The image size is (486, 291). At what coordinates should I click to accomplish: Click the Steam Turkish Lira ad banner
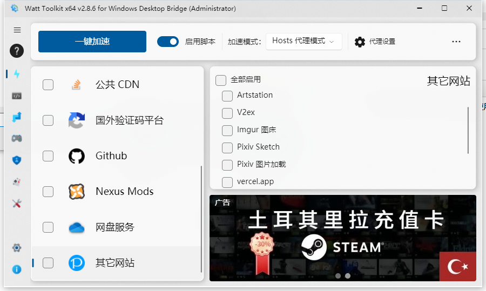tap(342, 238)
